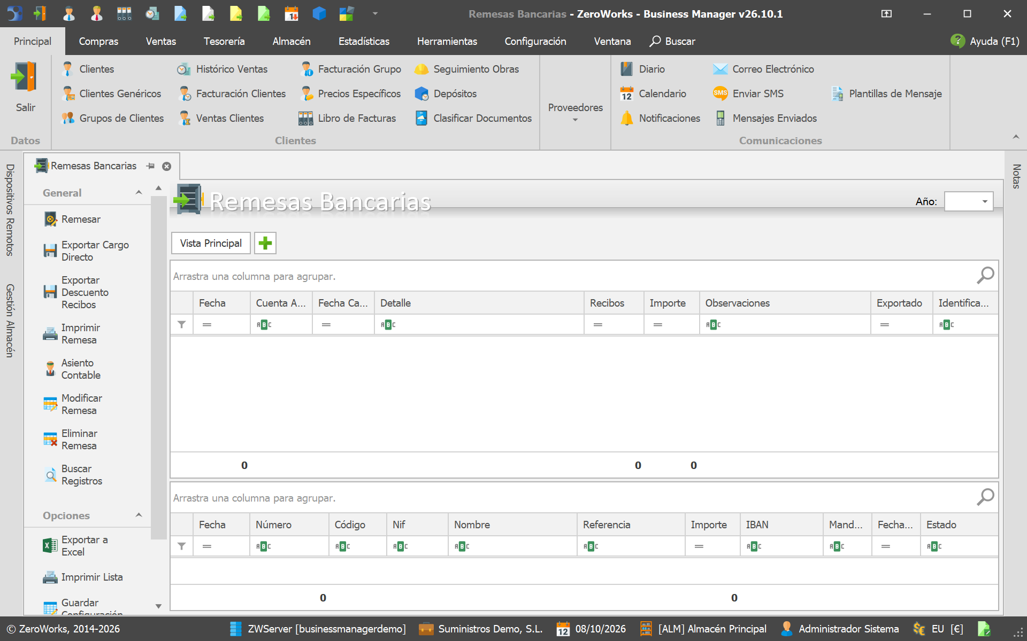Open Enviar SMS

[x=748, y=93]
